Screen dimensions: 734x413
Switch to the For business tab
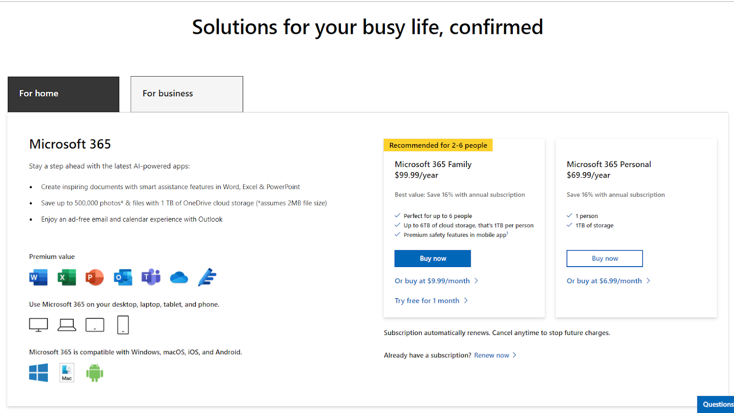(x=187, y=94)
